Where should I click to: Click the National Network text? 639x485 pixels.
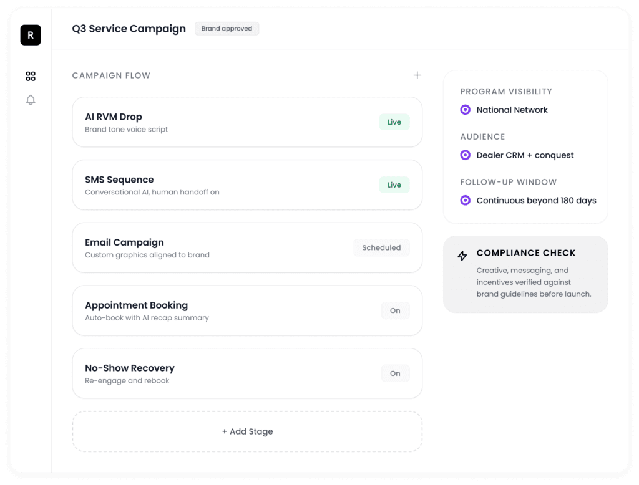[x=512, y=110]
